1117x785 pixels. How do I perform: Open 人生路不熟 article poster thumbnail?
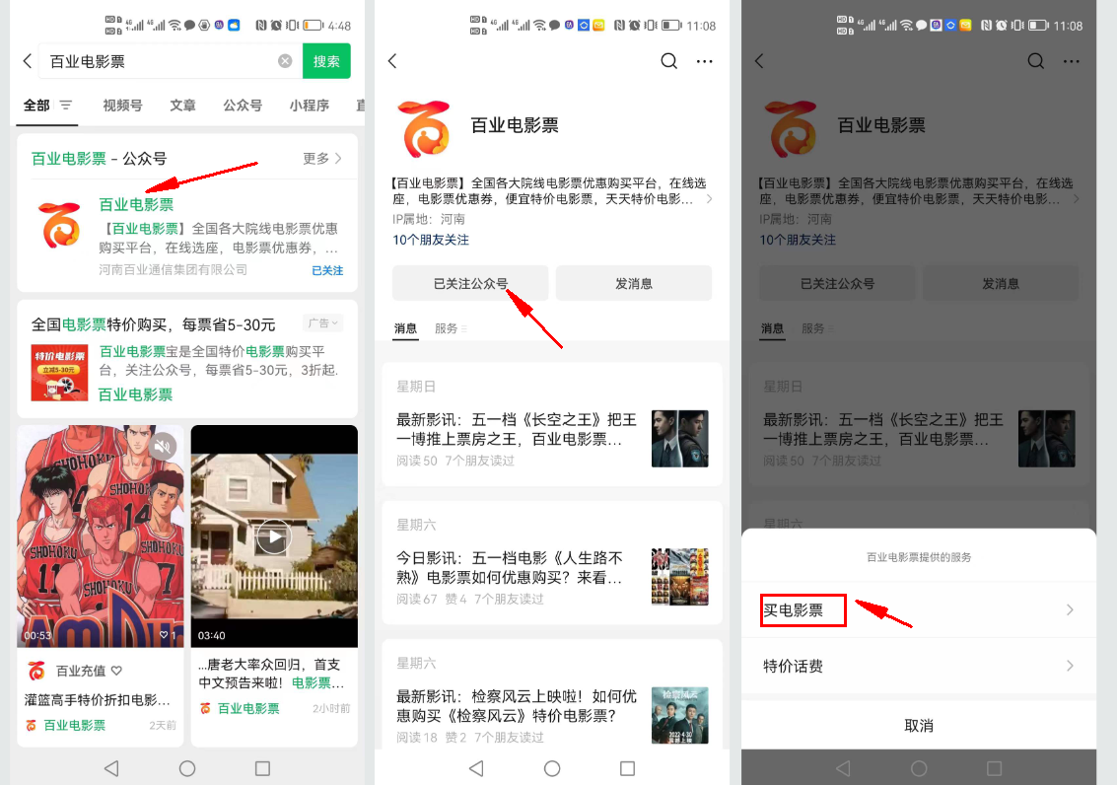pyautogui.click(x=680, y=577)
